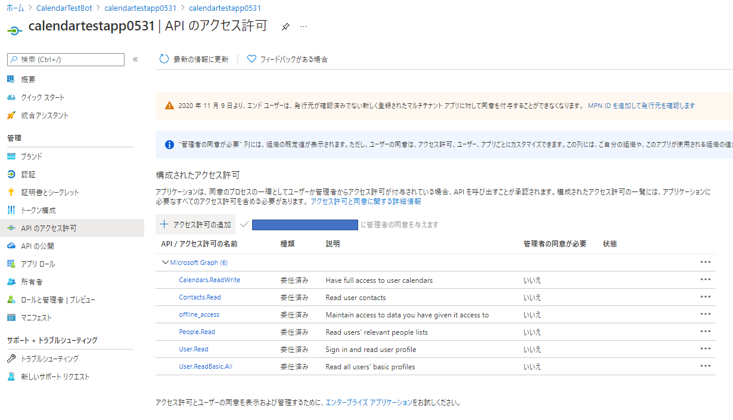Screen dimensions: 733x420
Task: Open the ellipsis menu for Contacts.Read
Action: [x=706, y=297]
